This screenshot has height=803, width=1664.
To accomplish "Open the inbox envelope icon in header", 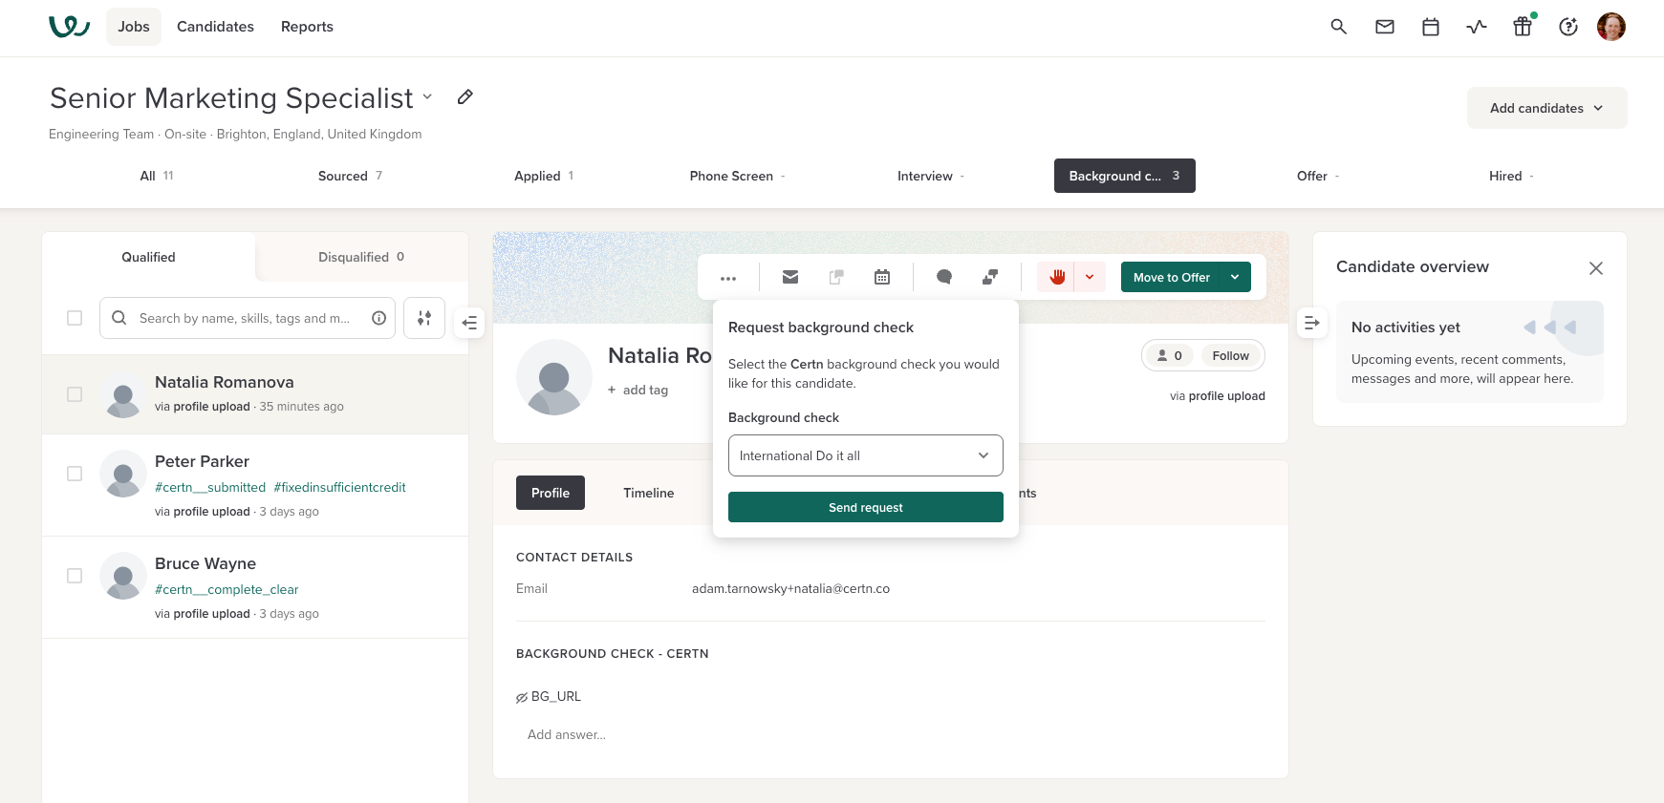I will pyautogui.click(x=1384, y=27).
